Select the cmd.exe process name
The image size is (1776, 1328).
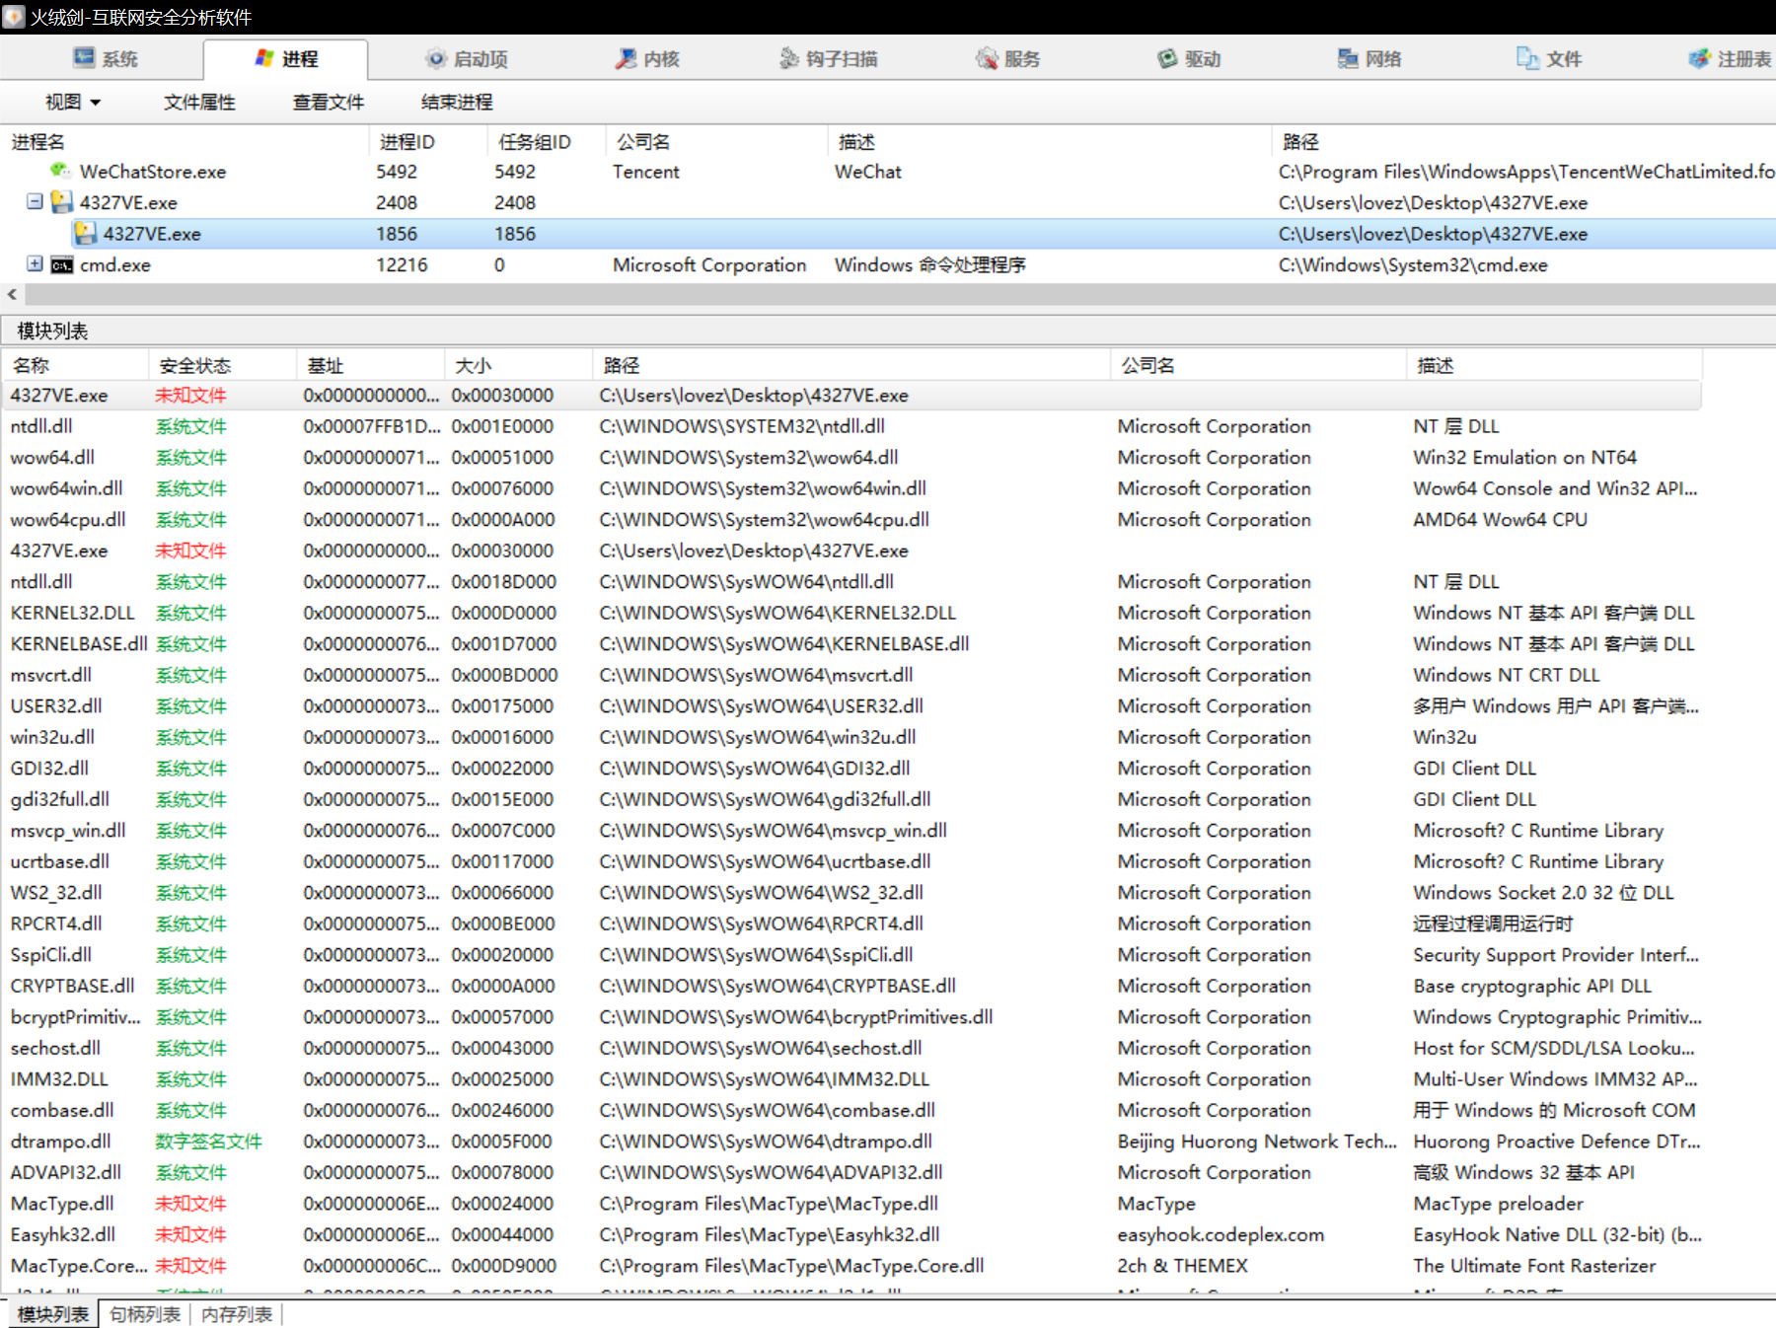click(x=115, y=265)
